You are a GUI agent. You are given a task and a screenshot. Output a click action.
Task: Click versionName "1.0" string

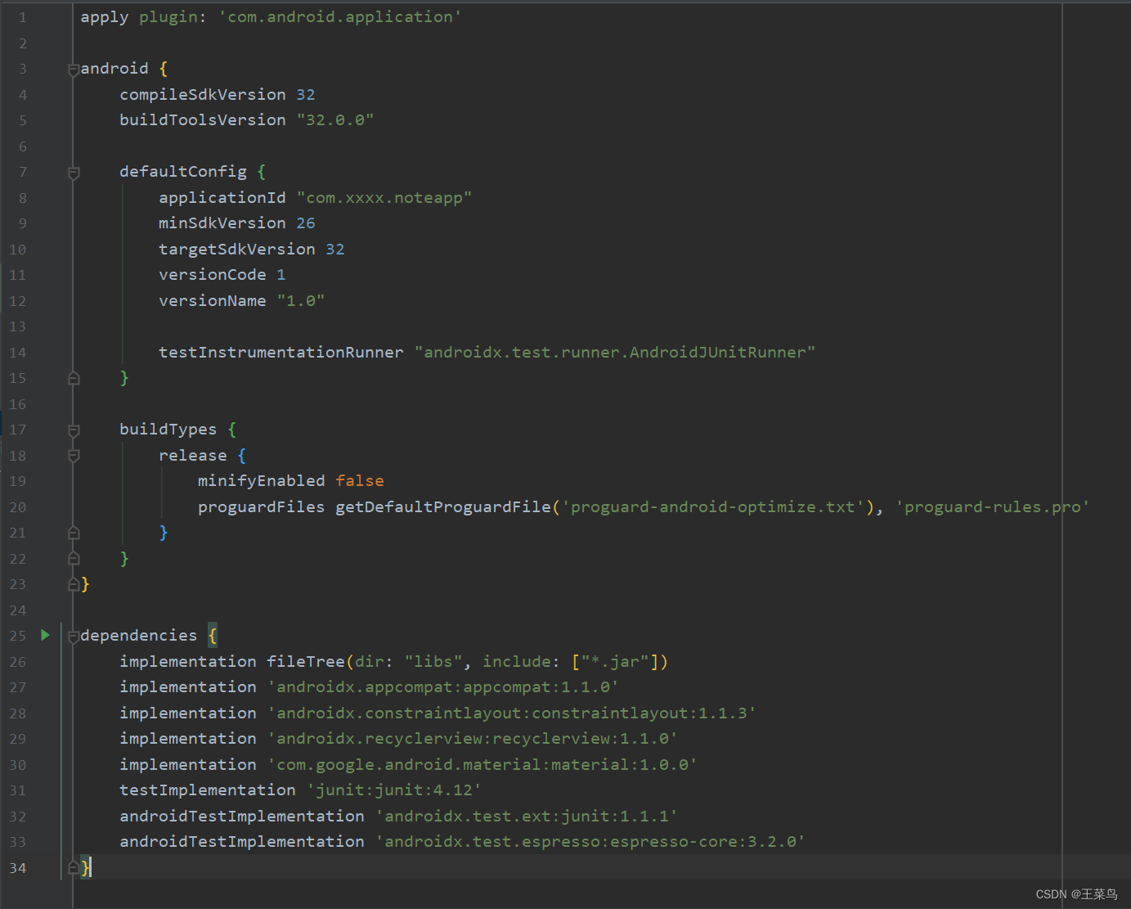click(301, 300)
